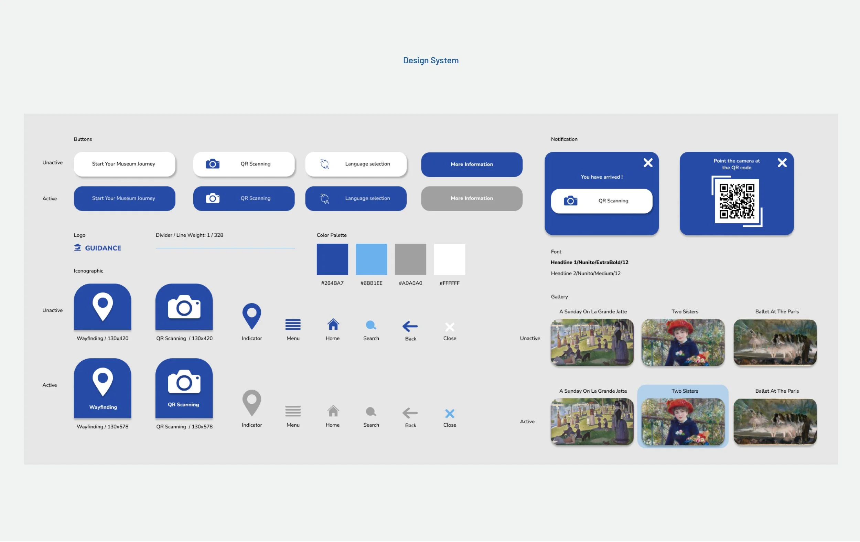Dismiss the 'Point the camera' QR notification
Image resolution: width=860 pixels, height=542 pixels.
[x=782, y=163]
